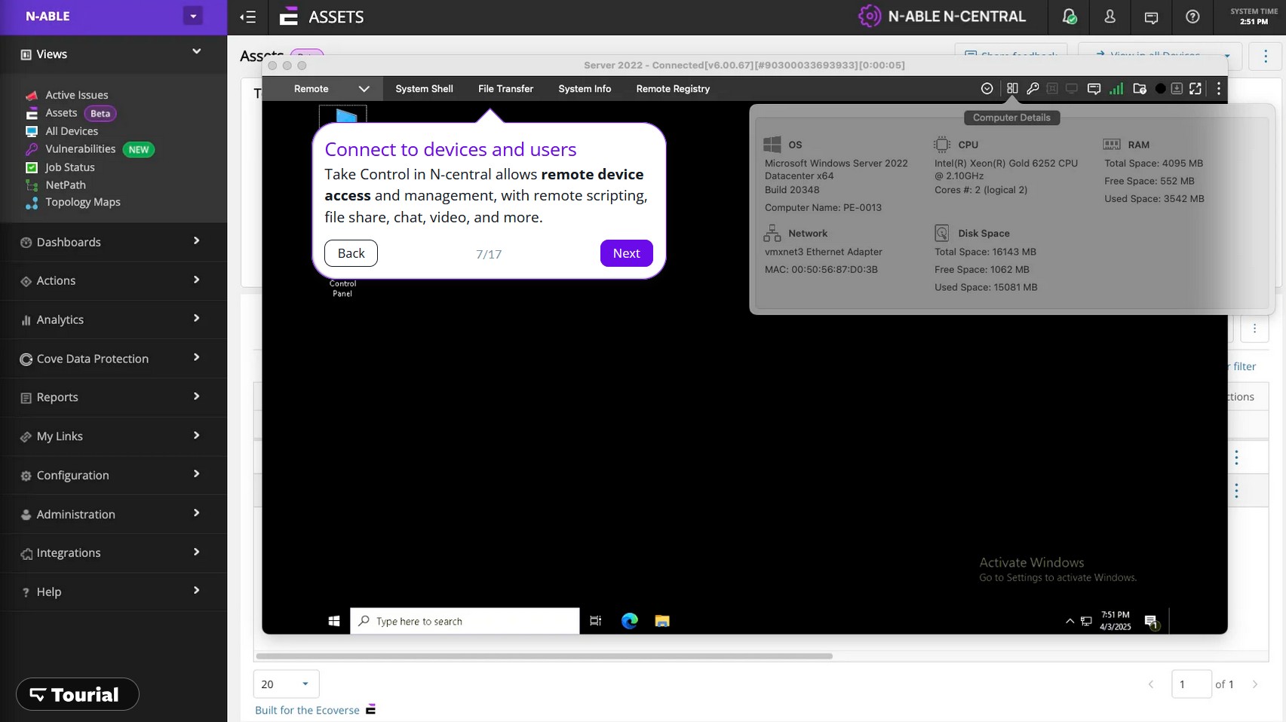The image size is (1286, 722).
Task: Click the horizontal scrollbar below the table
Action: pos(544,656)
